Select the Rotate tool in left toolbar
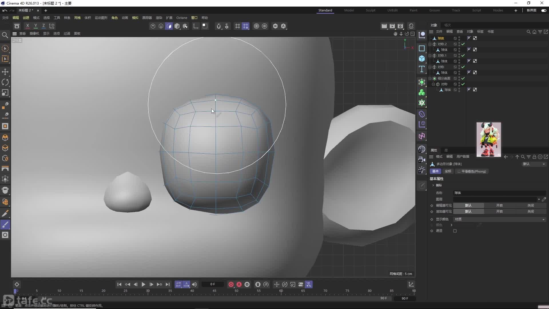The width and height of the screenshot is (549, 309). [x=5, y=82]
